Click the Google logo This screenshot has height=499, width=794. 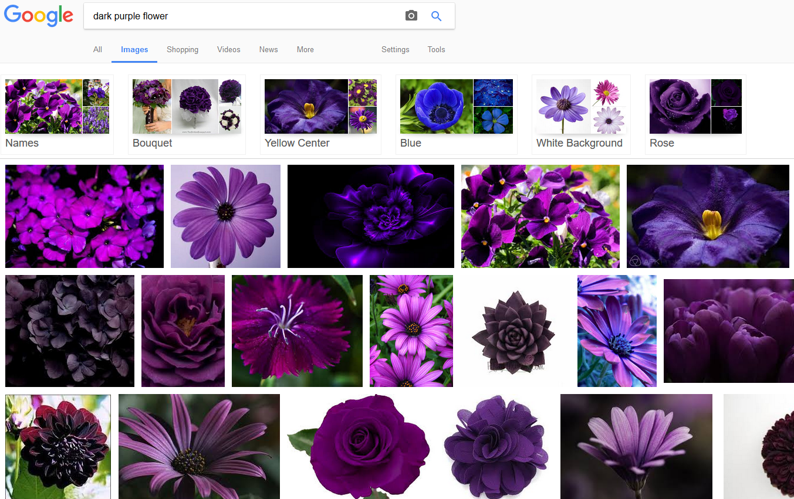[x=39, y=16]
